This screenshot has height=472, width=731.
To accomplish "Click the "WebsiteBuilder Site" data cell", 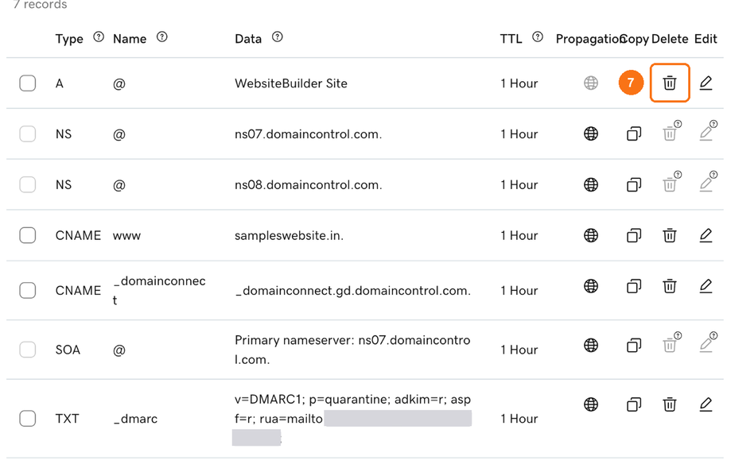I will [x=291, y=83].
